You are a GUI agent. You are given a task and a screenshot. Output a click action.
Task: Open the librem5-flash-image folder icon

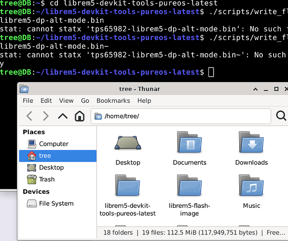(x=190, y=186)
